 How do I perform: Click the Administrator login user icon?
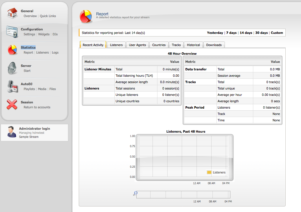point(12,132)
